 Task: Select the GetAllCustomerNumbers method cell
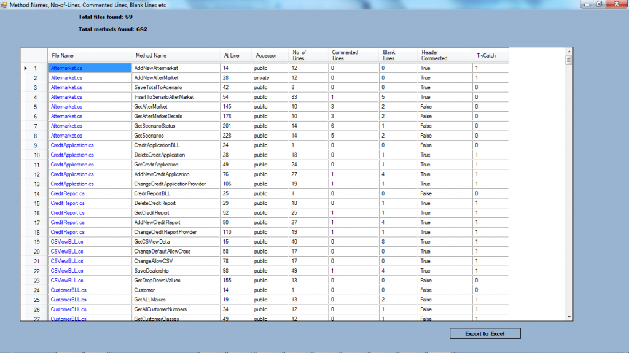tap(176, 309)
